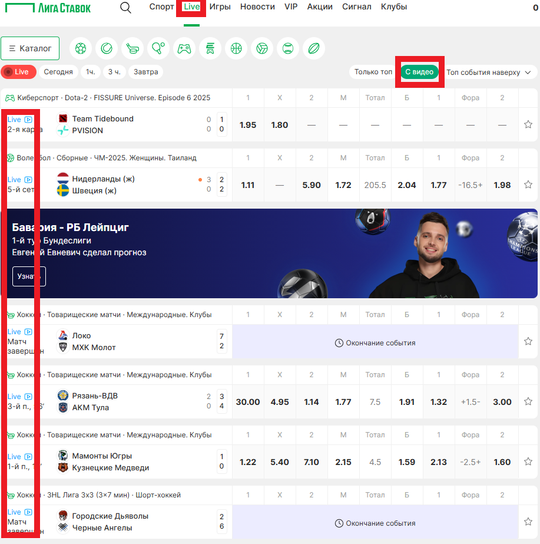Click Окончание события in Локо row
This screenshot has width=540, height=544.
[375, 343]
